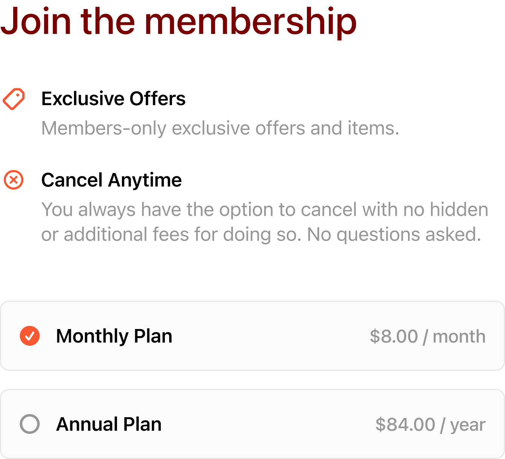Click the "Monthly Plan" label text
505x459 pixels.
pyautogui.click(x=114, y=336)
